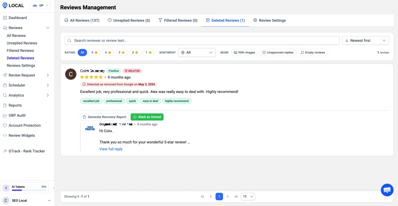Click the GBP Audit chart icon
The height and width of the screenshot is (206, 398).
pyautogui.click(x=5, y=115)
